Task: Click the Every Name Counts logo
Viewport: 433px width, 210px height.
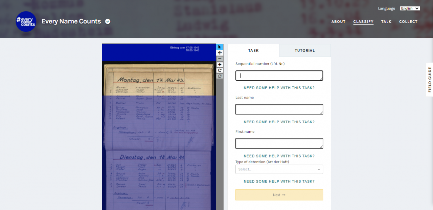Action: [26, 21]
